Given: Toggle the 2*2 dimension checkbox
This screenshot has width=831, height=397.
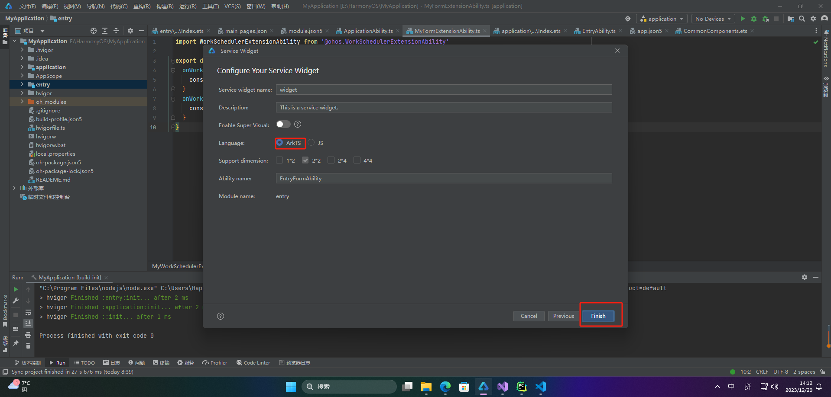Looking at the screenshot, I should (x=305, y=160).
